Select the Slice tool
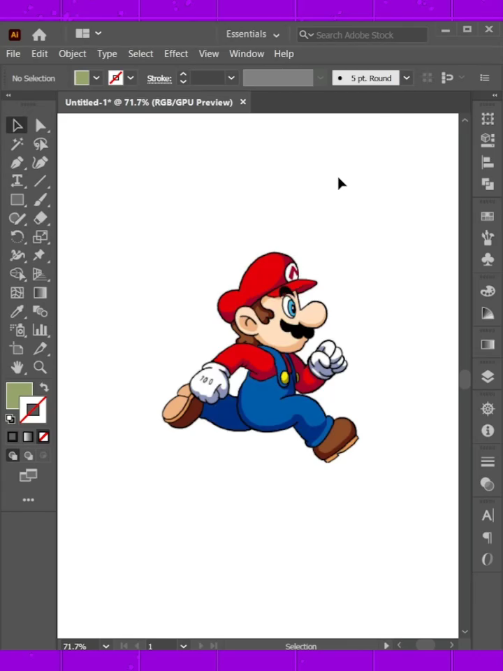Viewport: 503px width, 671px height. [x=41, y=349]
